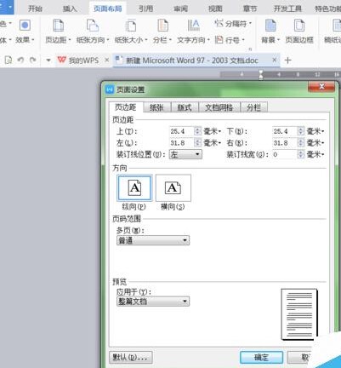
Task: Click the 左 left margin input field
Action: 182,142
